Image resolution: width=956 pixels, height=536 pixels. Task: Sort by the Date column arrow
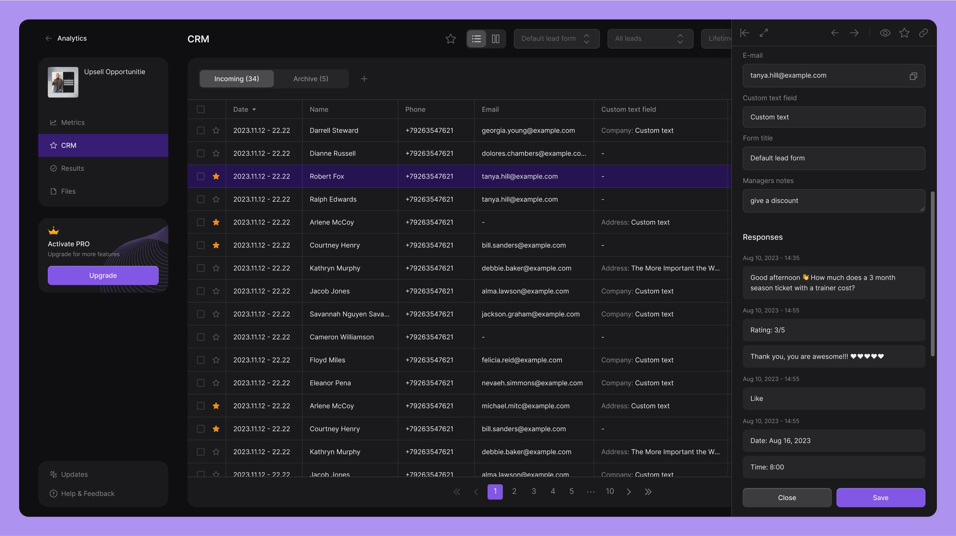tap(254, 110)
